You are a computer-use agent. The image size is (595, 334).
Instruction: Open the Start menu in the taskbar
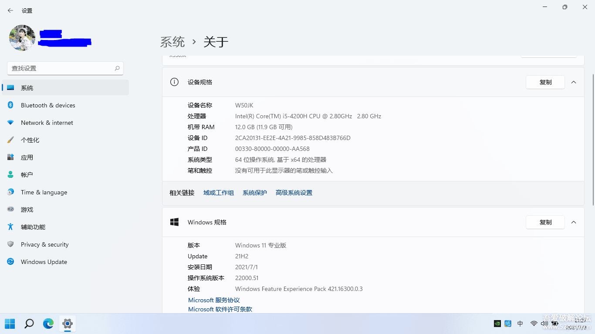pyautogui.click(x=10, y=324)
